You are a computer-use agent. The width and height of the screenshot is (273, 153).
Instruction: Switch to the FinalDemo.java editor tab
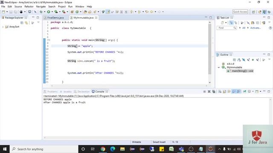55,18
